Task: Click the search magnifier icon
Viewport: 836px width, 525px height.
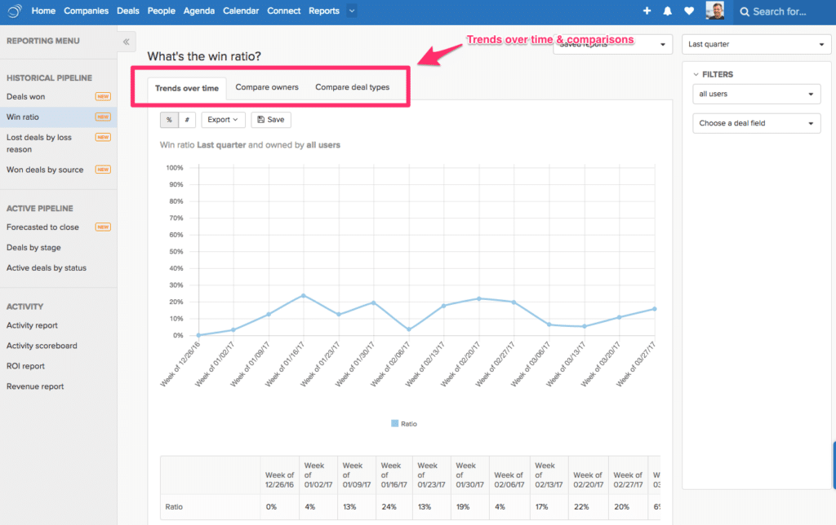Action: click(744, 11)
